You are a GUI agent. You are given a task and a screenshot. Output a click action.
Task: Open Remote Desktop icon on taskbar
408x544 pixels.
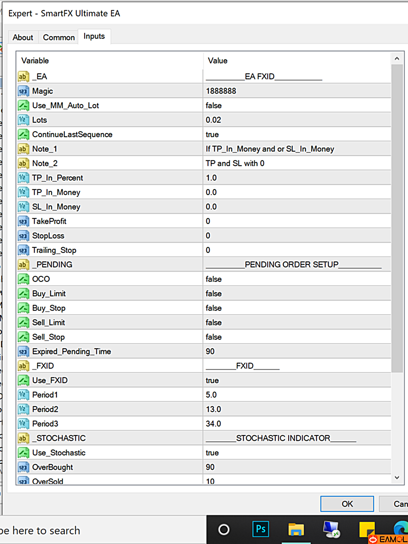[331, 530]
